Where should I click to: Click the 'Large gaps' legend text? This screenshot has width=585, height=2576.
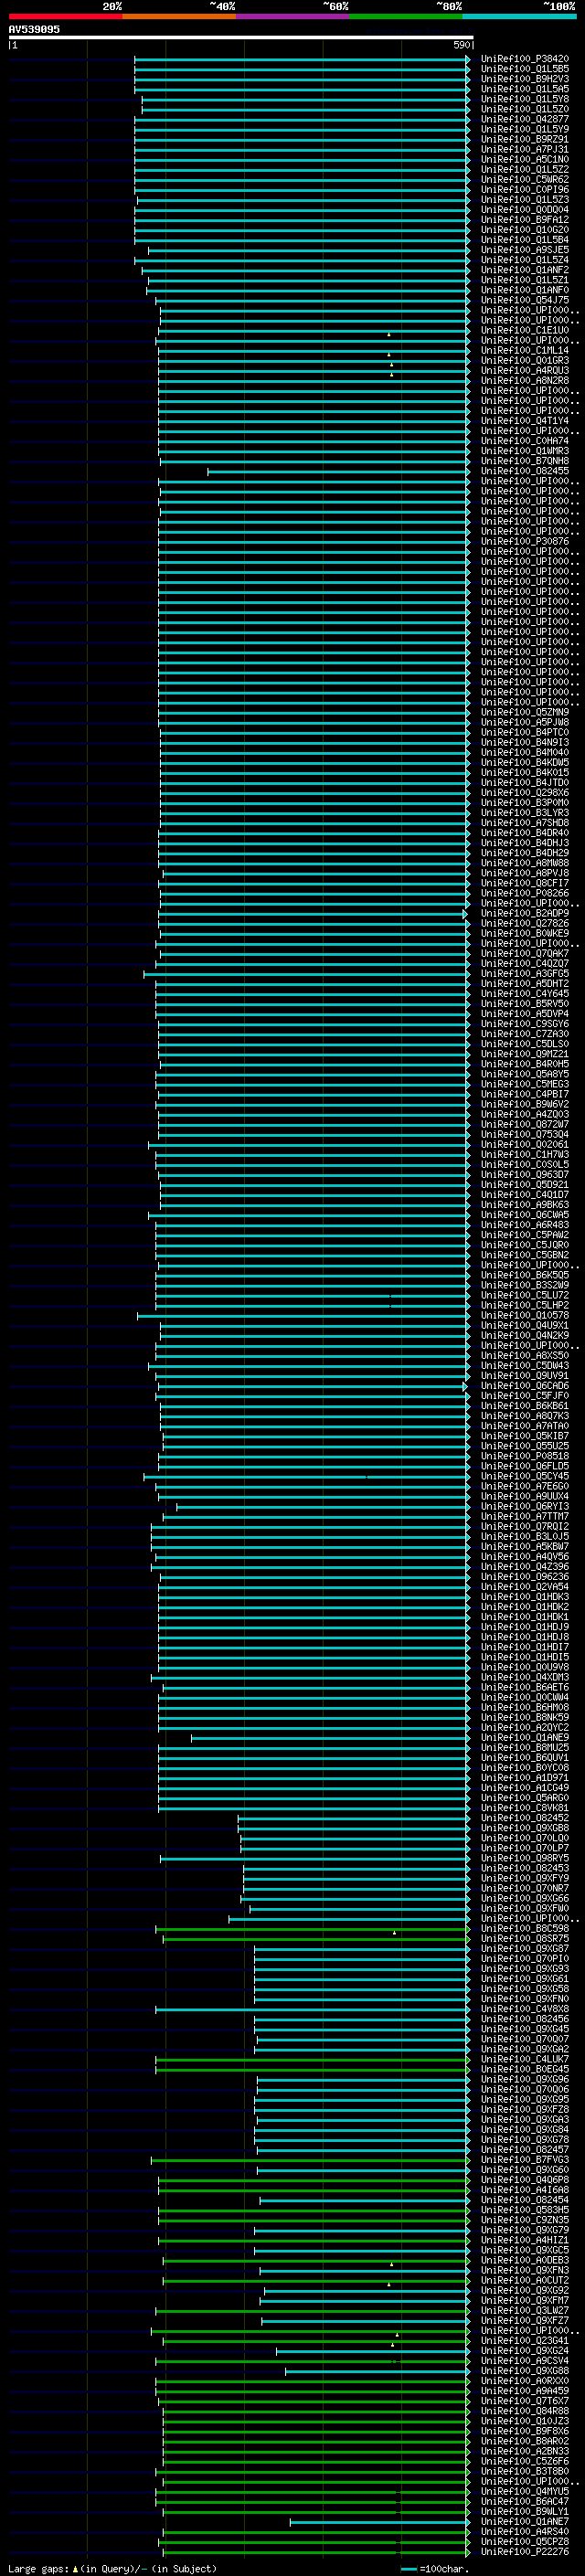[38, 2569]
